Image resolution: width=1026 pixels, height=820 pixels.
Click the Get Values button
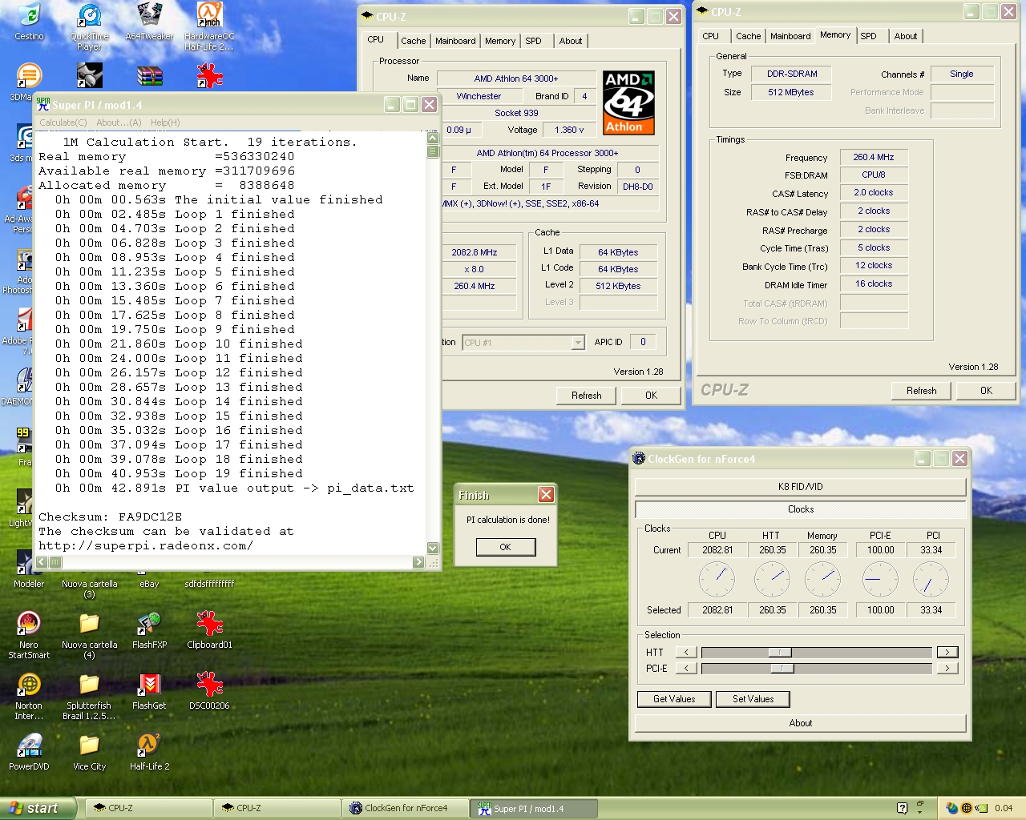click(x=674, y=699)
